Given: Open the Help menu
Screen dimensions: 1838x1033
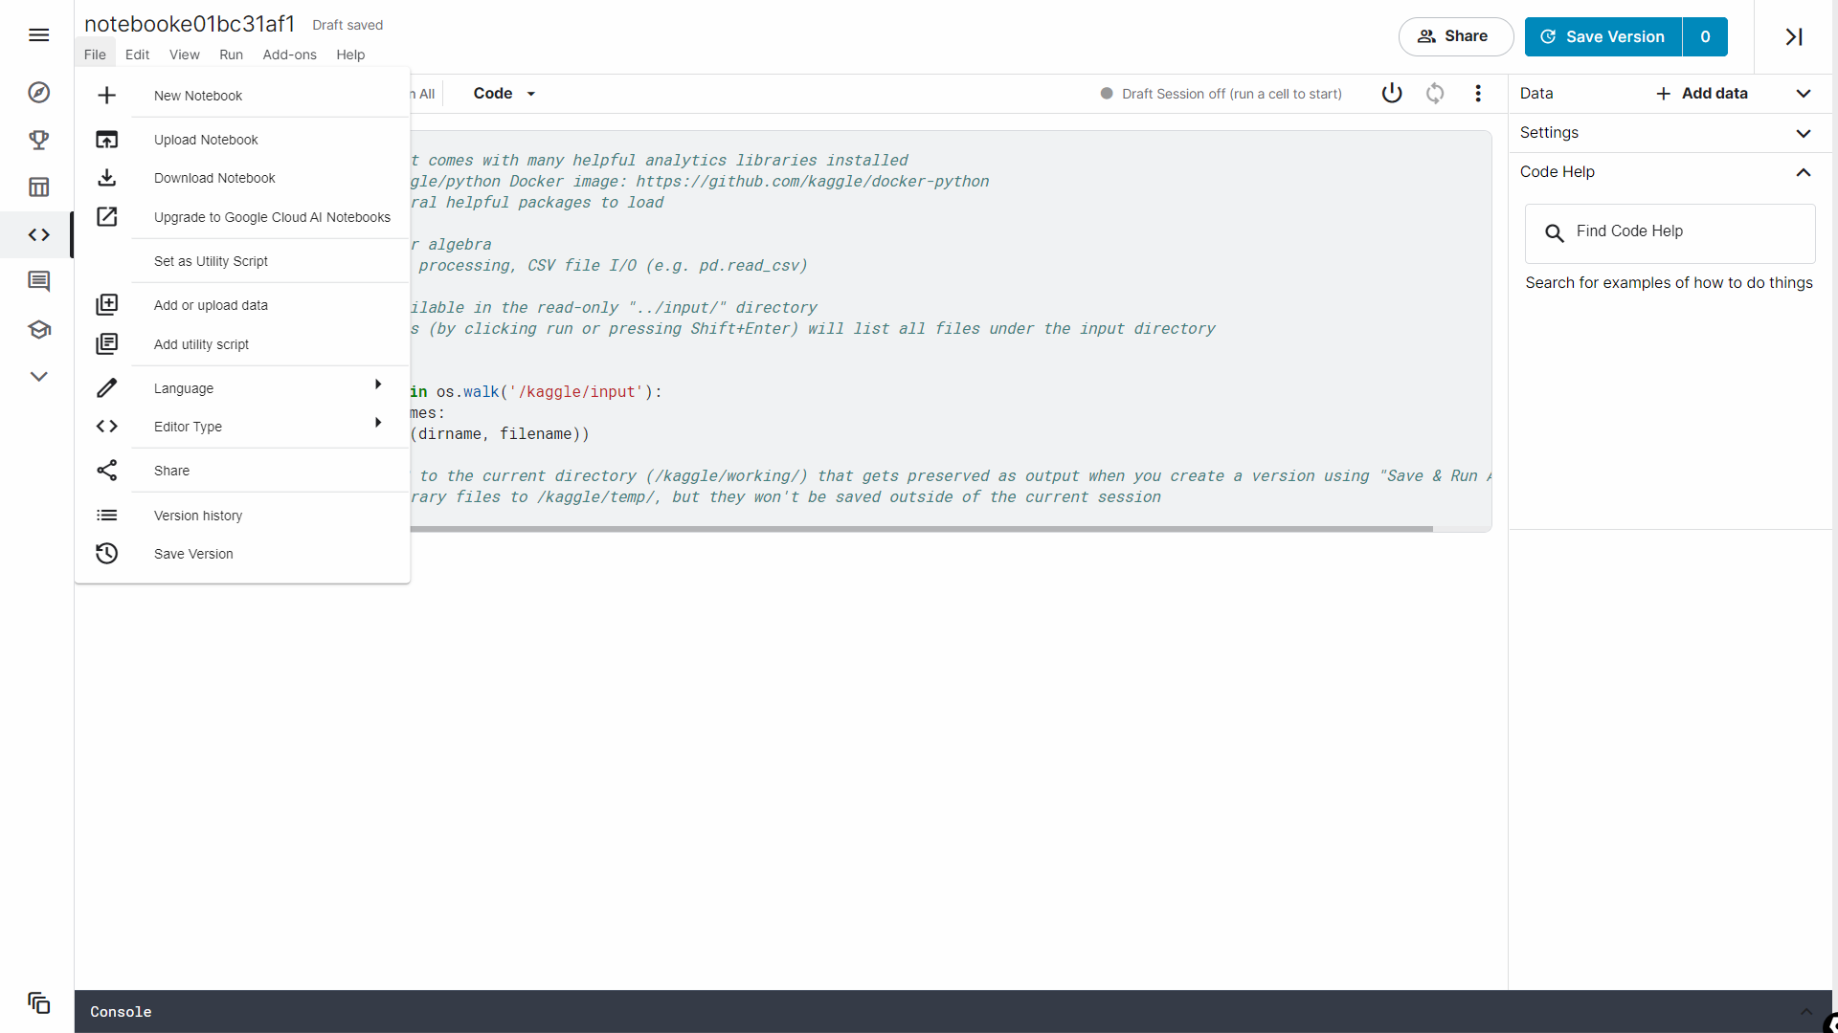Looking at the screenshot, I should pos(350,55).
